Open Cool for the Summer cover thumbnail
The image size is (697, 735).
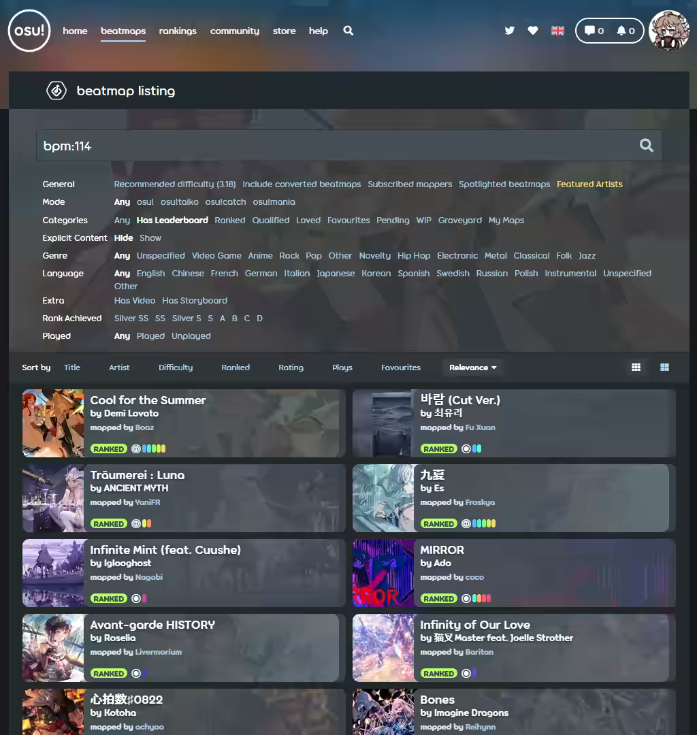pos(53,423)
